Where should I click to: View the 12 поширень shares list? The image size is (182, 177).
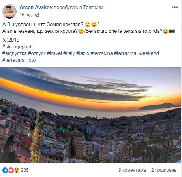pyautogui.click(x=163, y=170)
